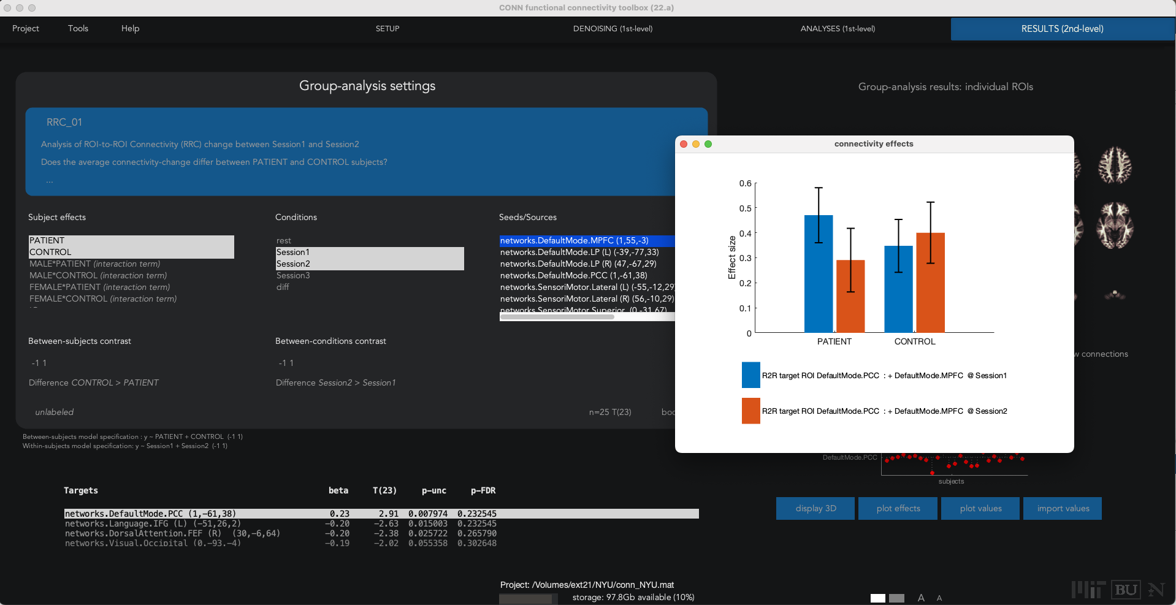Click the white background color swatch
Image resolution: width=1176 pixels, height=605 pixels.
(x=877, y=598)
